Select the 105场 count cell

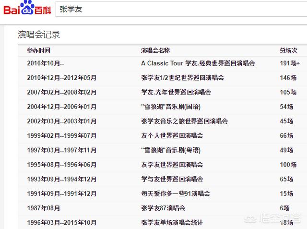(288, 92)
